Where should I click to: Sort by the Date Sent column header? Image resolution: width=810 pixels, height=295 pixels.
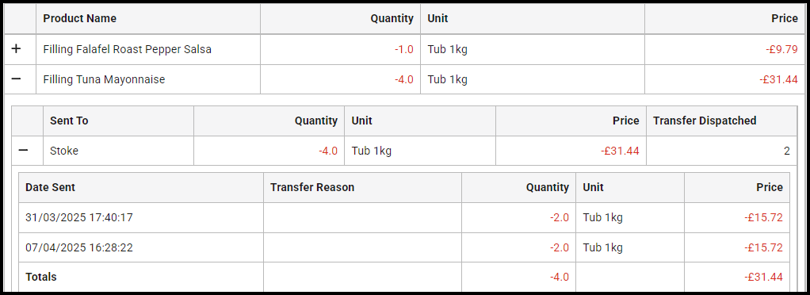(50, 187)
